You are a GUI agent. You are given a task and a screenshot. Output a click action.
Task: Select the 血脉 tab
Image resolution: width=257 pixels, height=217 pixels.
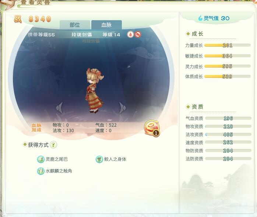106,25
